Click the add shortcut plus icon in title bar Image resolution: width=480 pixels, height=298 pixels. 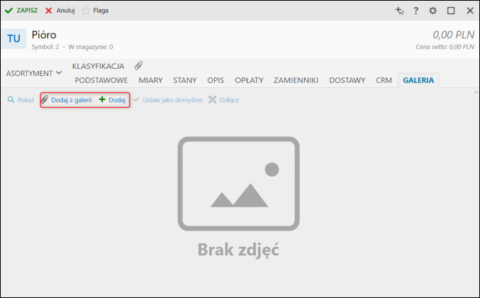coord(399,11)
